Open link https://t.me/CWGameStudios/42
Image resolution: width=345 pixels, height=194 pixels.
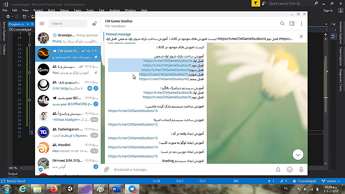tap(164, 79)
